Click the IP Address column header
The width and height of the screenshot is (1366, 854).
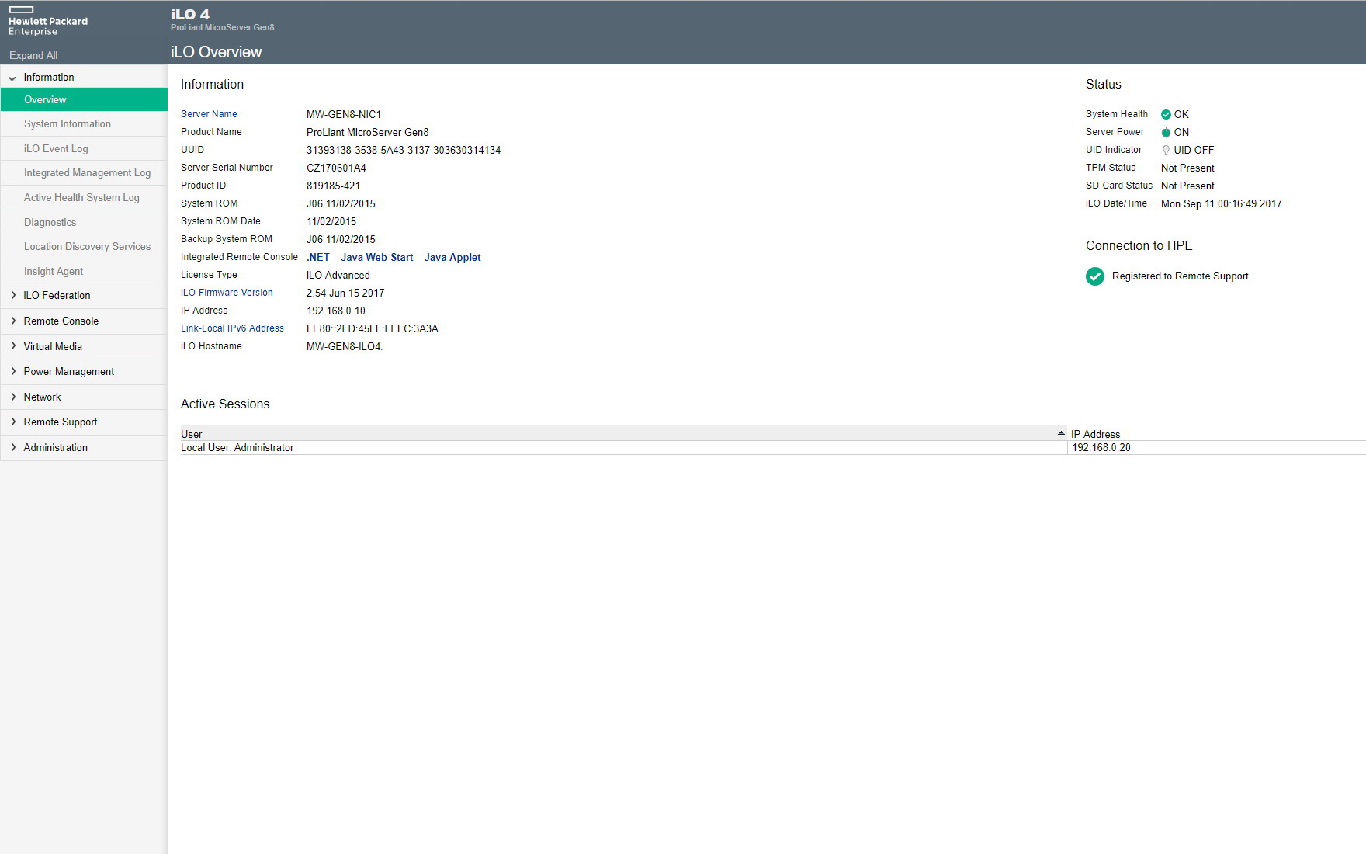click(x=1095, y=434)
